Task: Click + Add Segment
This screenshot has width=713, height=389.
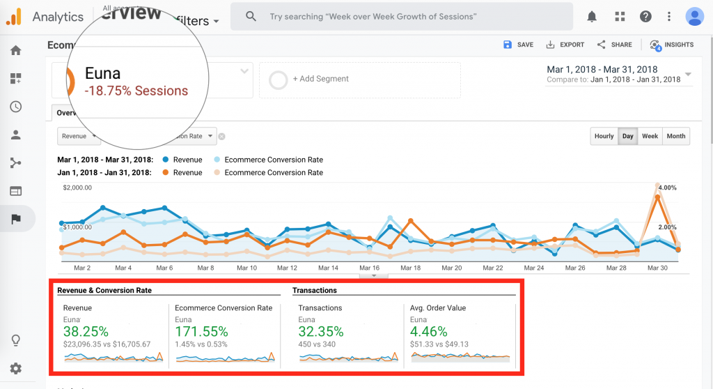Action: click(x=320, y=79)
